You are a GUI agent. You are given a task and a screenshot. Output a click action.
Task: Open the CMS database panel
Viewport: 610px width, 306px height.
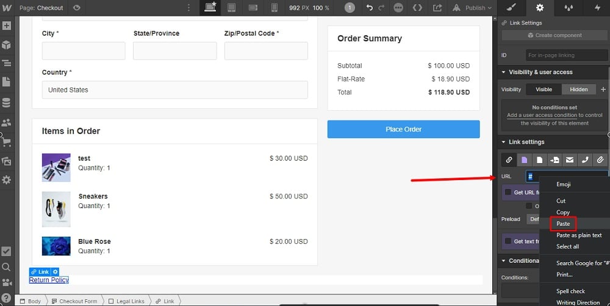point(7,103)
